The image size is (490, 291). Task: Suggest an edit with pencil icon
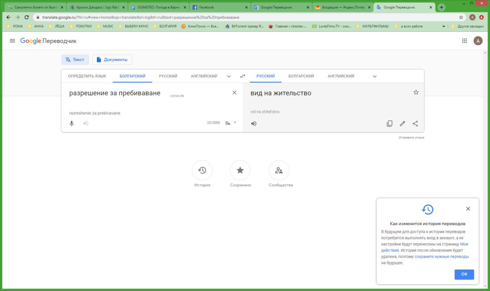402,124
